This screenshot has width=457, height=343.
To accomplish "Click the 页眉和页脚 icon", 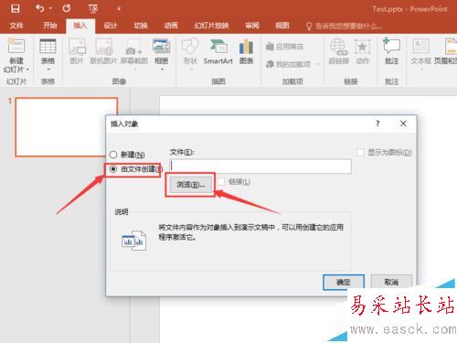I will 450,47.
